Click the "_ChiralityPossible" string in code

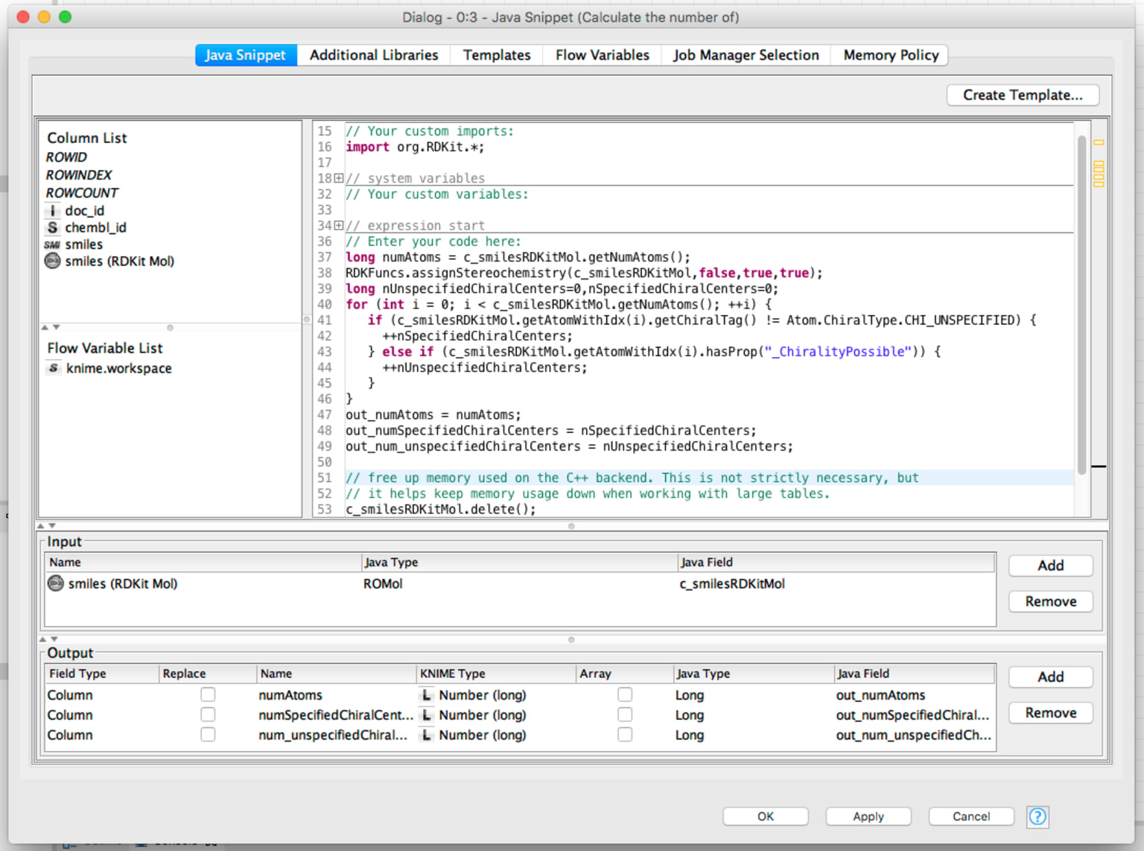tap(838, 352)
